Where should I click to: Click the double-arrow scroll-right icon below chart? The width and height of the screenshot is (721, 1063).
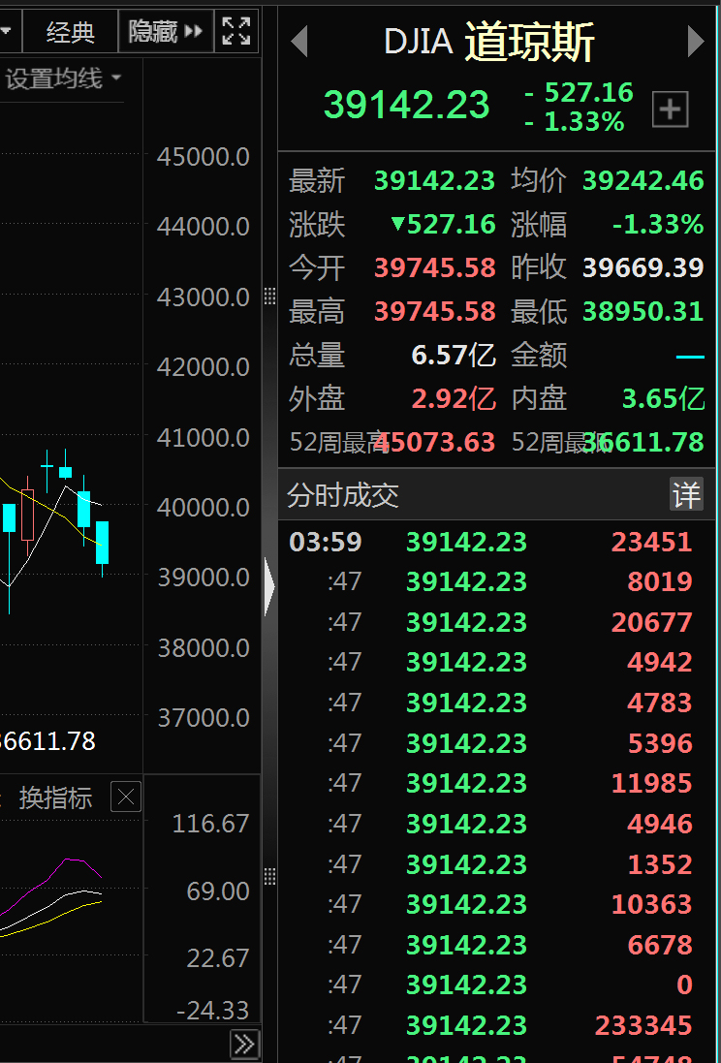click(245, 1043)
